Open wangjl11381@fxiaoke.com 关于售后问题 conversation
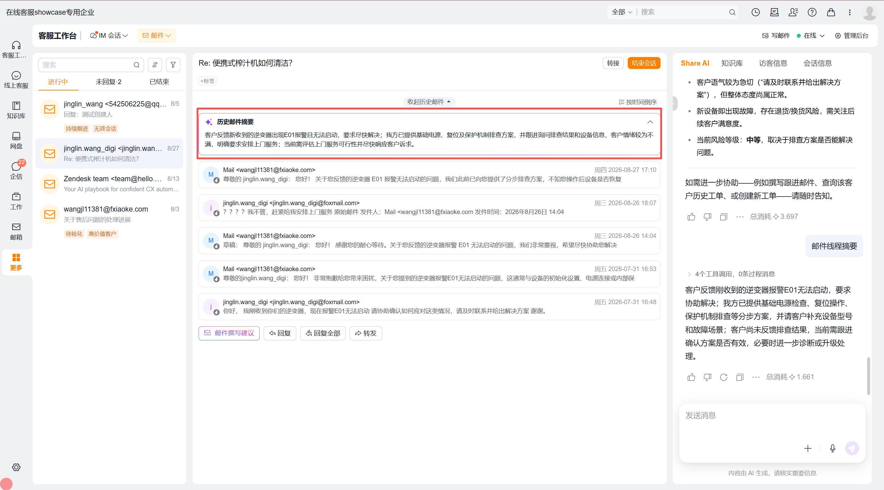Image resolution: width=884 pixels, height=490 pixels. click(x=109, y=221)
